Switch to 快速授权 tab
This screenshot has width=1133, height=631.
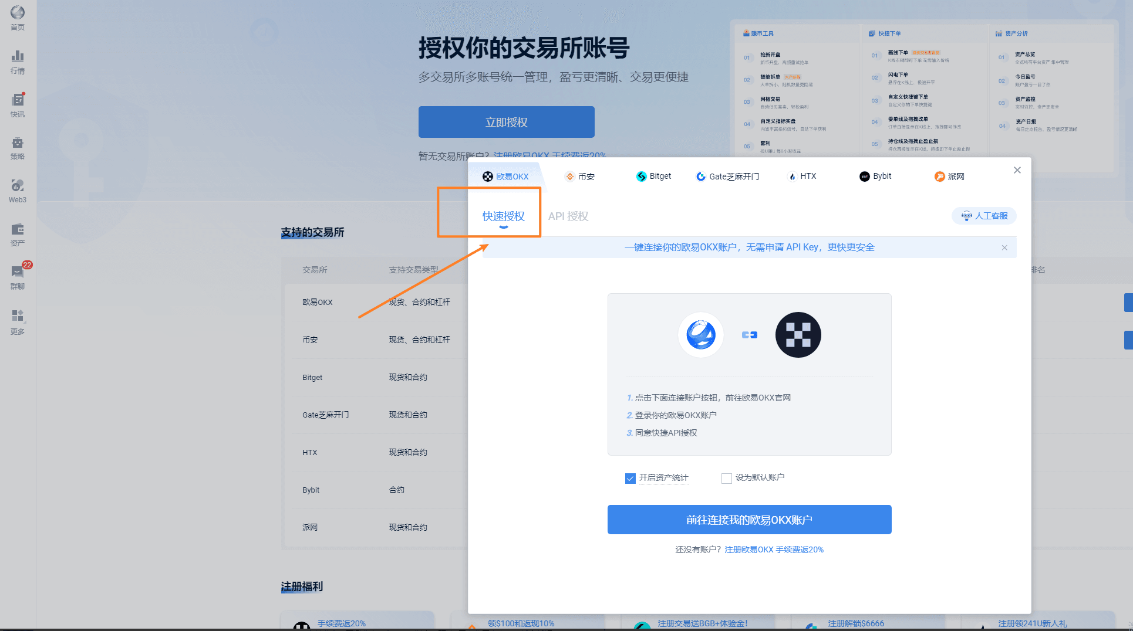point(504,216)
